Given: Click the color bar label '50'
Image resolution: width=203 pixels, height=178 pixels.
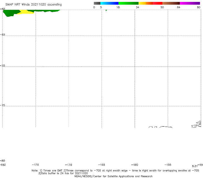Looking at the screenshot, I should [162, 7].
